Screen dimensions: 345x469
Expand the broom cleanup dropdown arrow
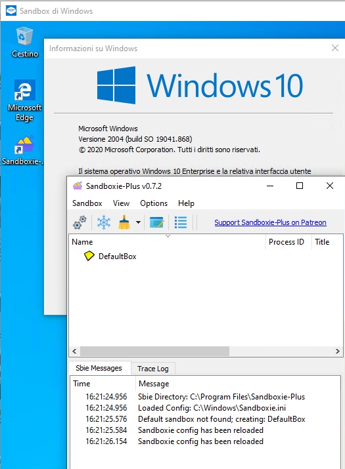(x=138, y=222)
